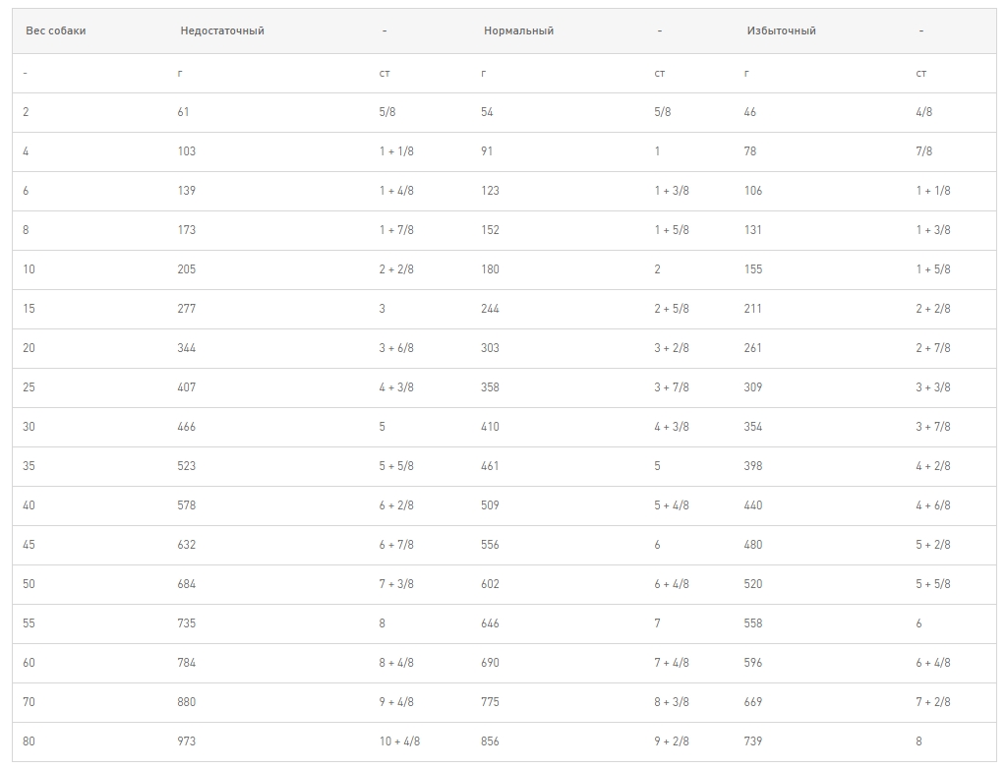This screenshot has height=770, width=1007.
Task: Click the 440 gram cell in row 40
Action: click(753, 505)
